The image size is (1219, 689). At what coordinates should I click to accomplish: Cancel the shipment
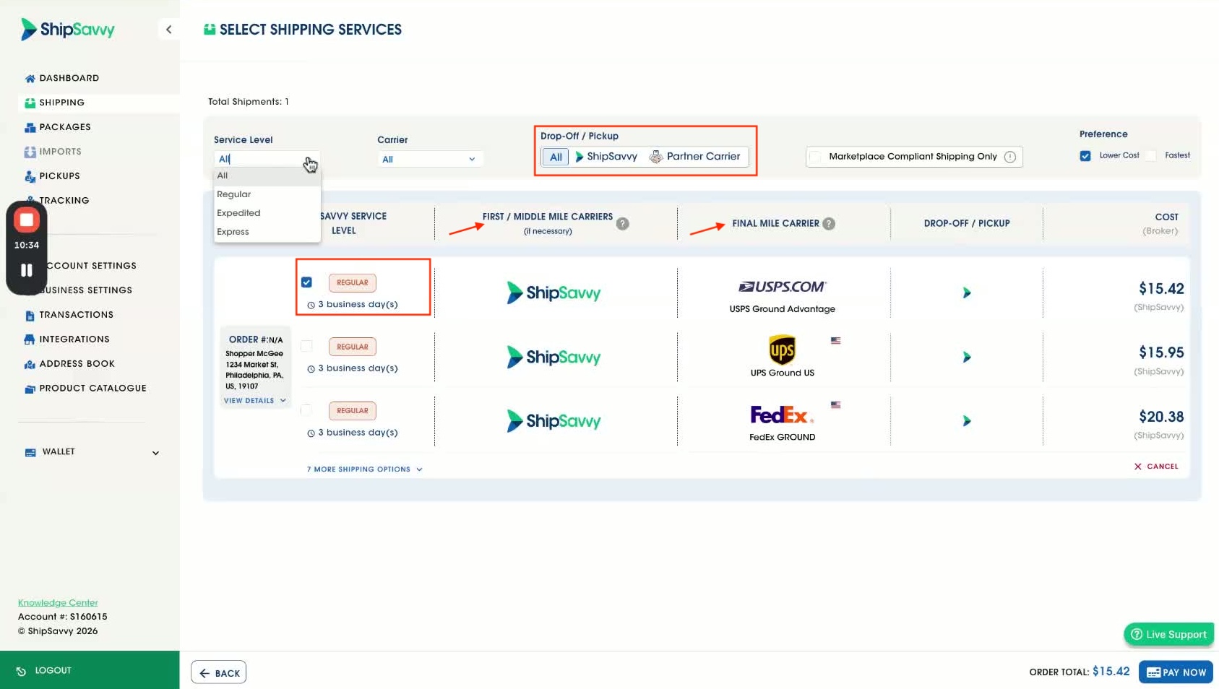click(1156, 467)
